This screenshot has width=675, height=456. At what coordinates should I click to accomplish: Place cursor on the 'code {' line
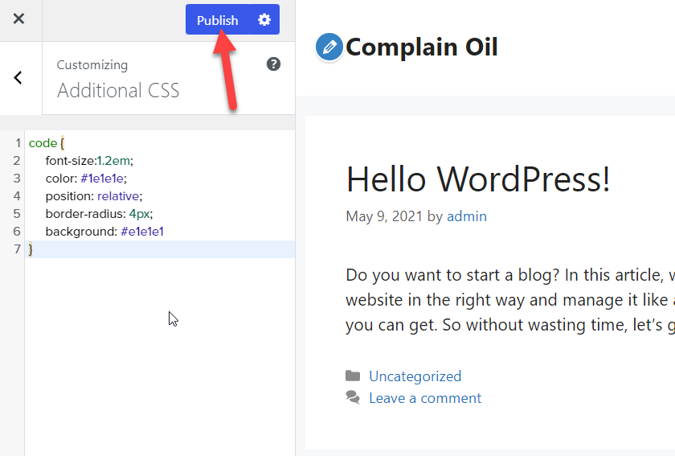click(47, 143)
